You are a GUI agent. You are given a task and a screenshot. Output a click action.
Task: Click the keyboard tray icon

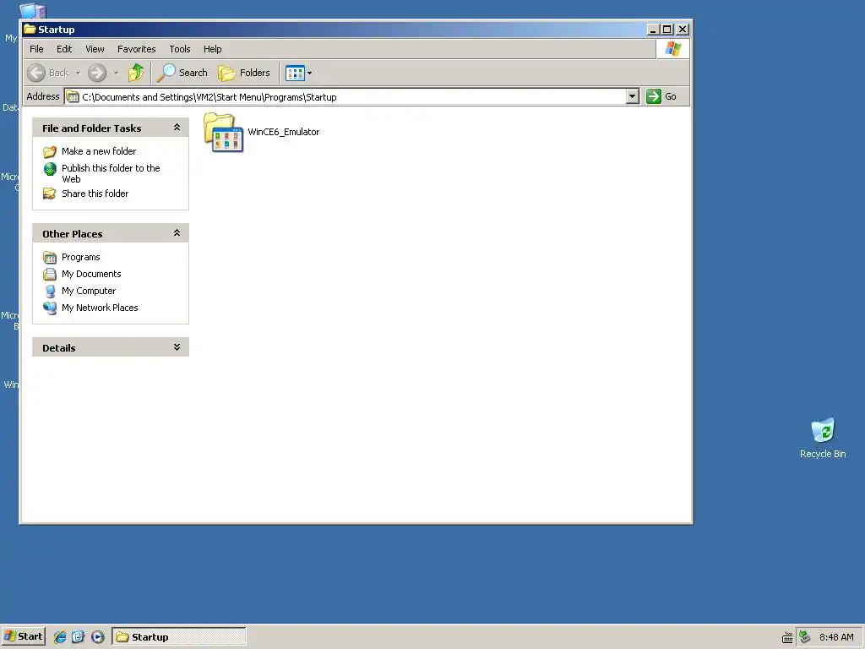(787, 637)
